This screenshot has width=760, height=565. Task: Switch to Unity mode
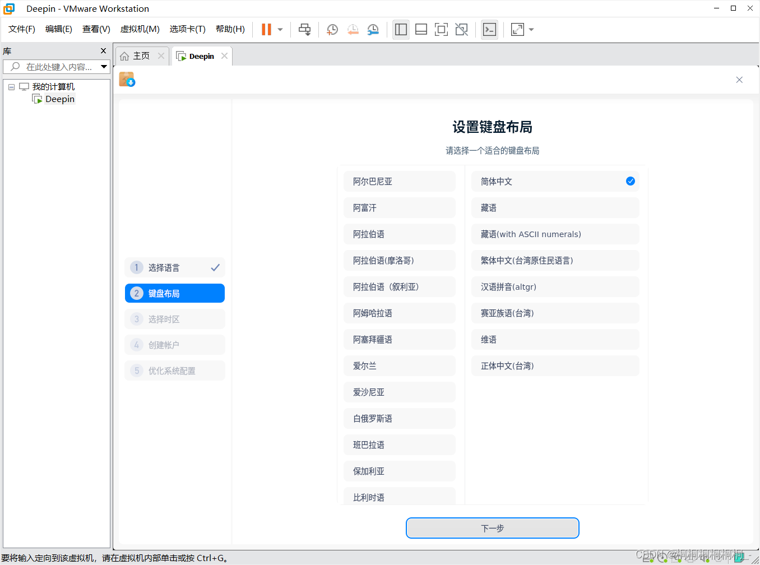pyautogui.click(x=462, y=30)
